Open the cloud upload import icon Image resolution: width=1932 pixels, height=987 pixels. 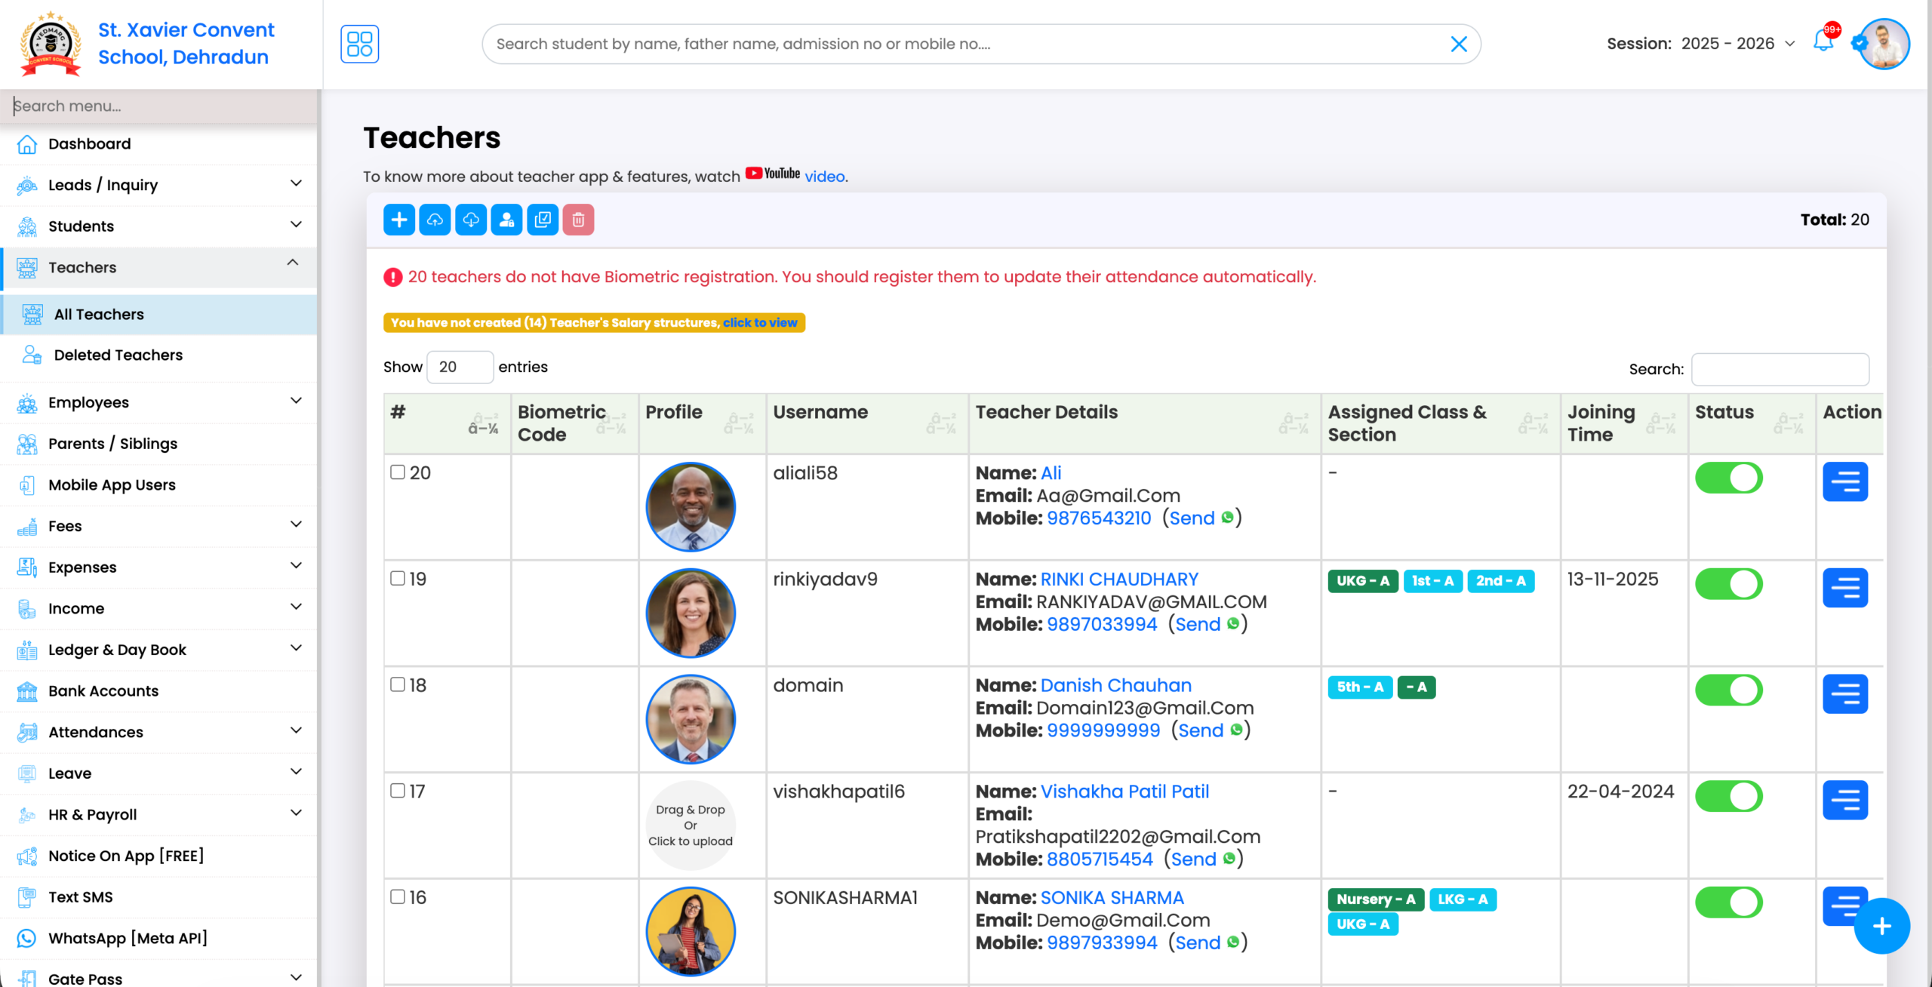tap(435, 220)
